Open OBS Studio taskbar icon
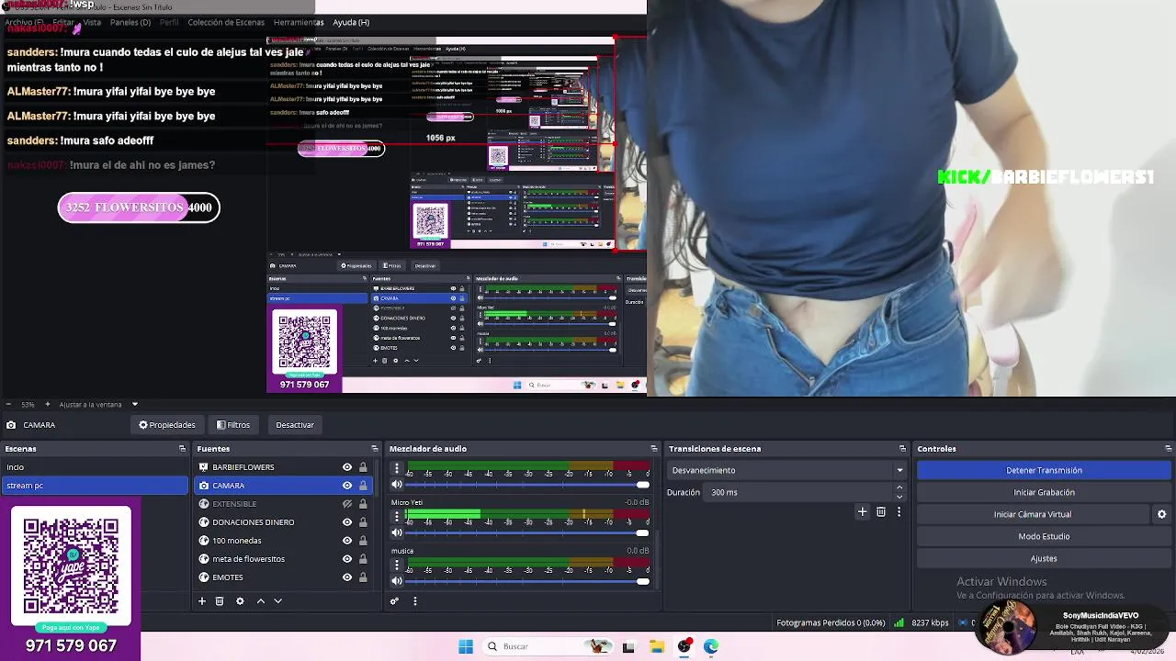Viewport: 1176px width, 661px height. 684,646
